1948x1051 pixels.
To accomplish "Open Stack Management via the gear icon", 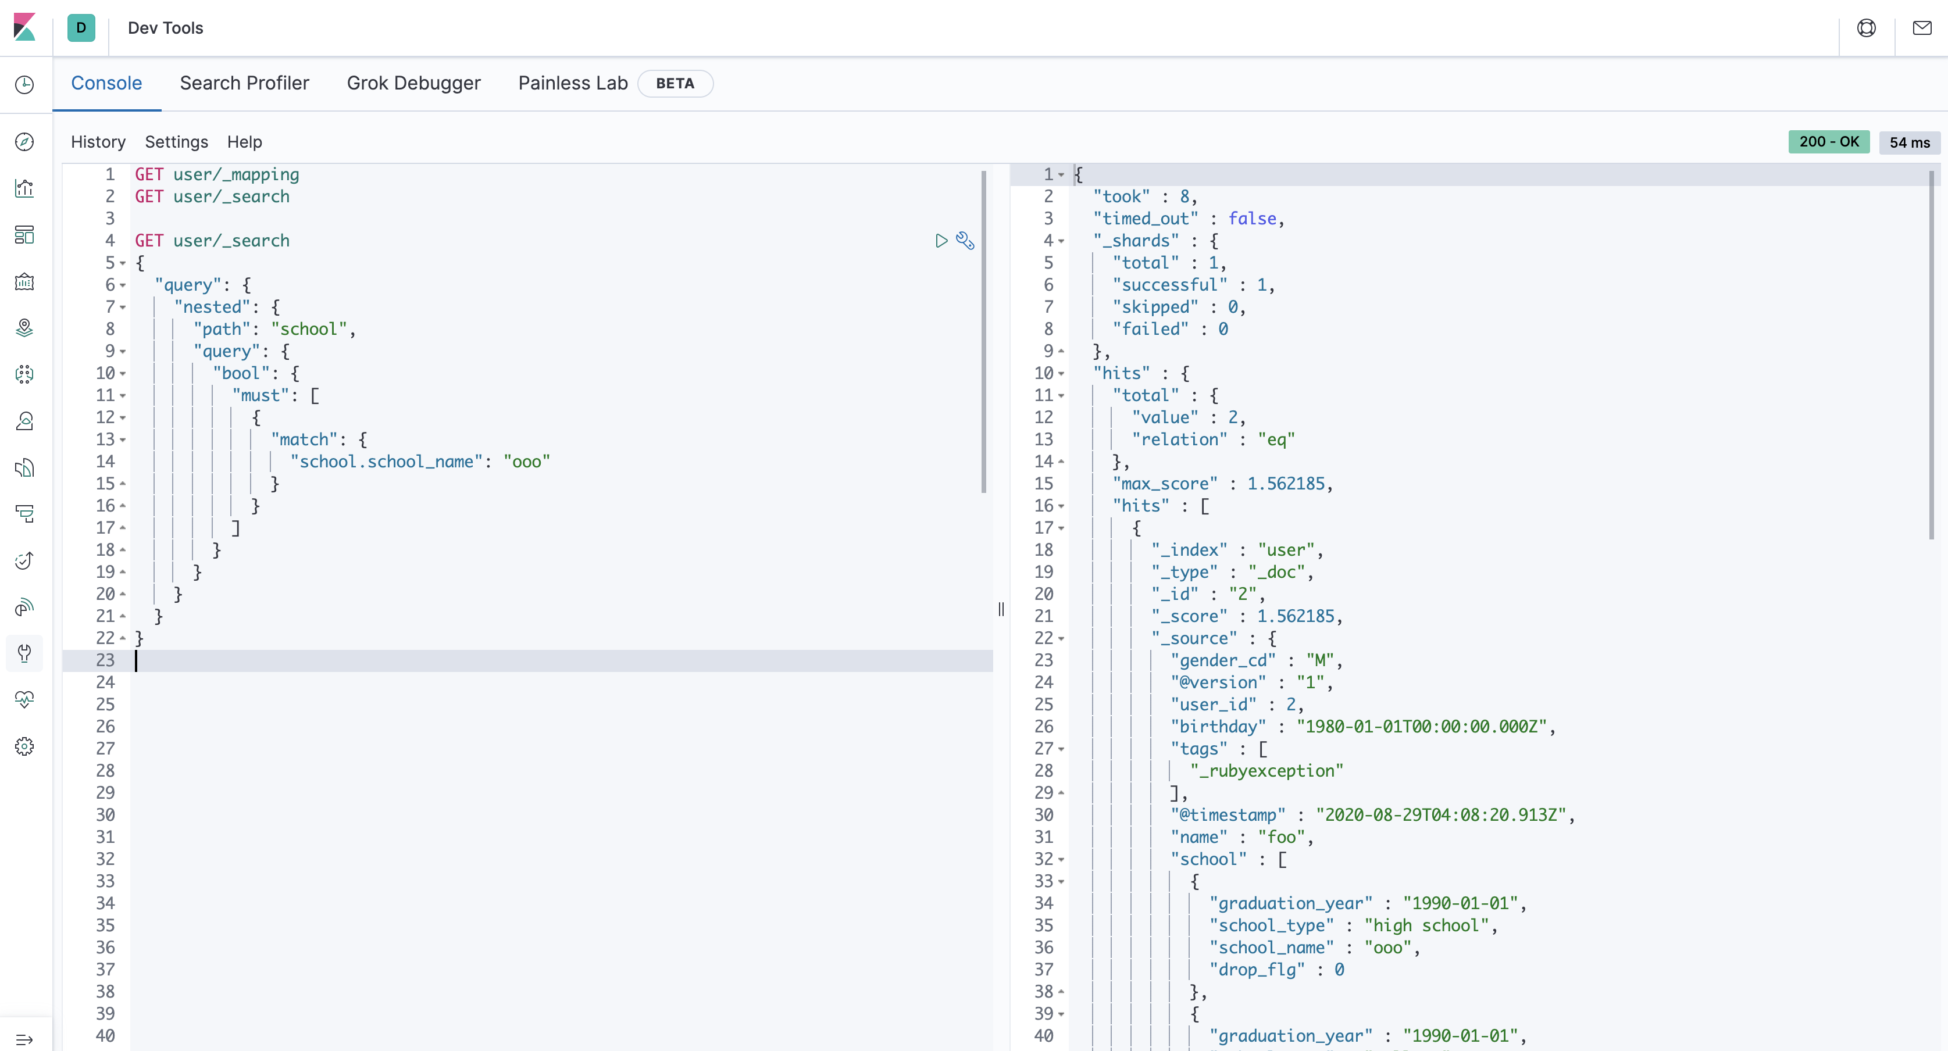I will pyautogui.click(x=24, y=746).
